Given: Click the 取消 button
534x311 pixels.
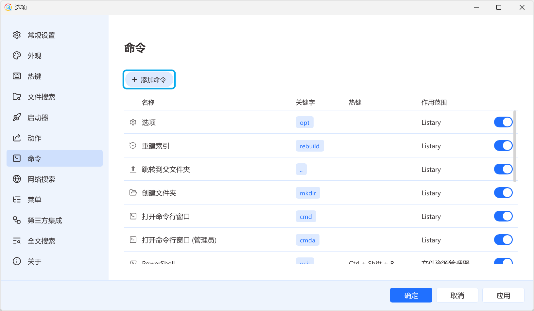Looking at the screenshot, I should point(457,295).
